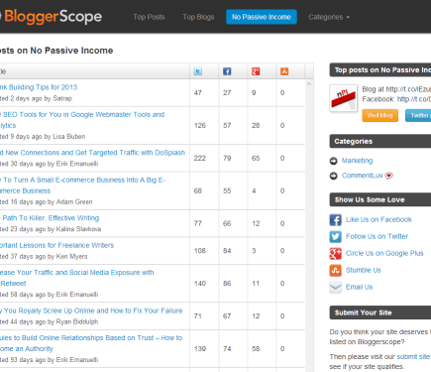The height and width of the screenshot is (372, 431).
Task: Click Circle Us on Google Plus link
Action: [384, 253]
